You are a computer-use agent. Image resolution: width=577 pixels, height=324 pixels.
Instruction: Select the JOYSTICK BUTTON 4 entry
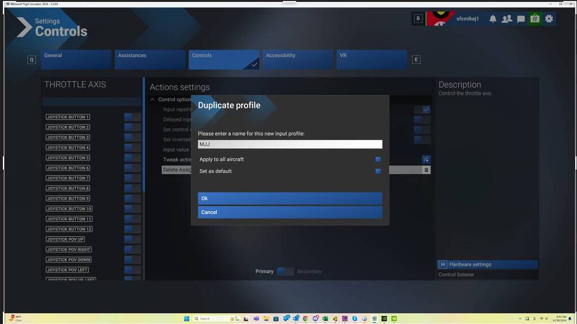pos(68,148)
